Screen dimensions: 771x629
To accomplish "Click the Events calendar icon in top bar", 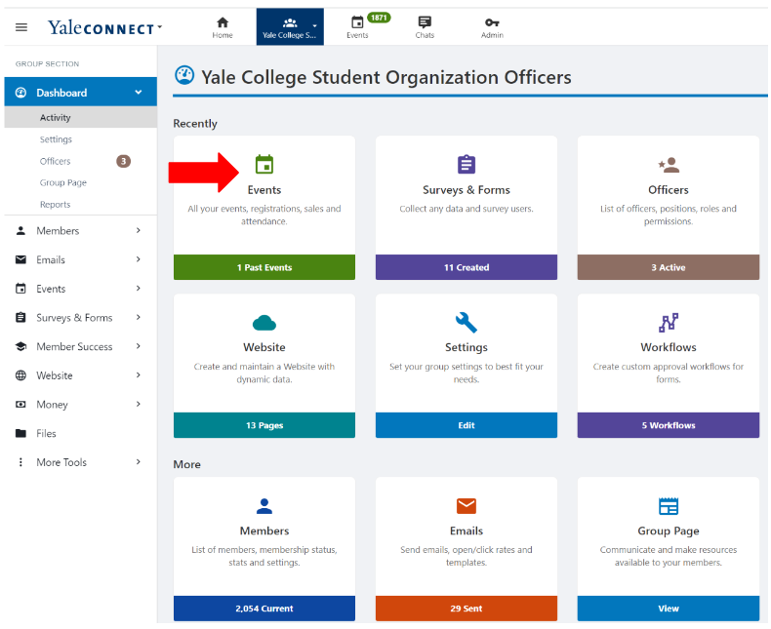I will click(357, 22).
